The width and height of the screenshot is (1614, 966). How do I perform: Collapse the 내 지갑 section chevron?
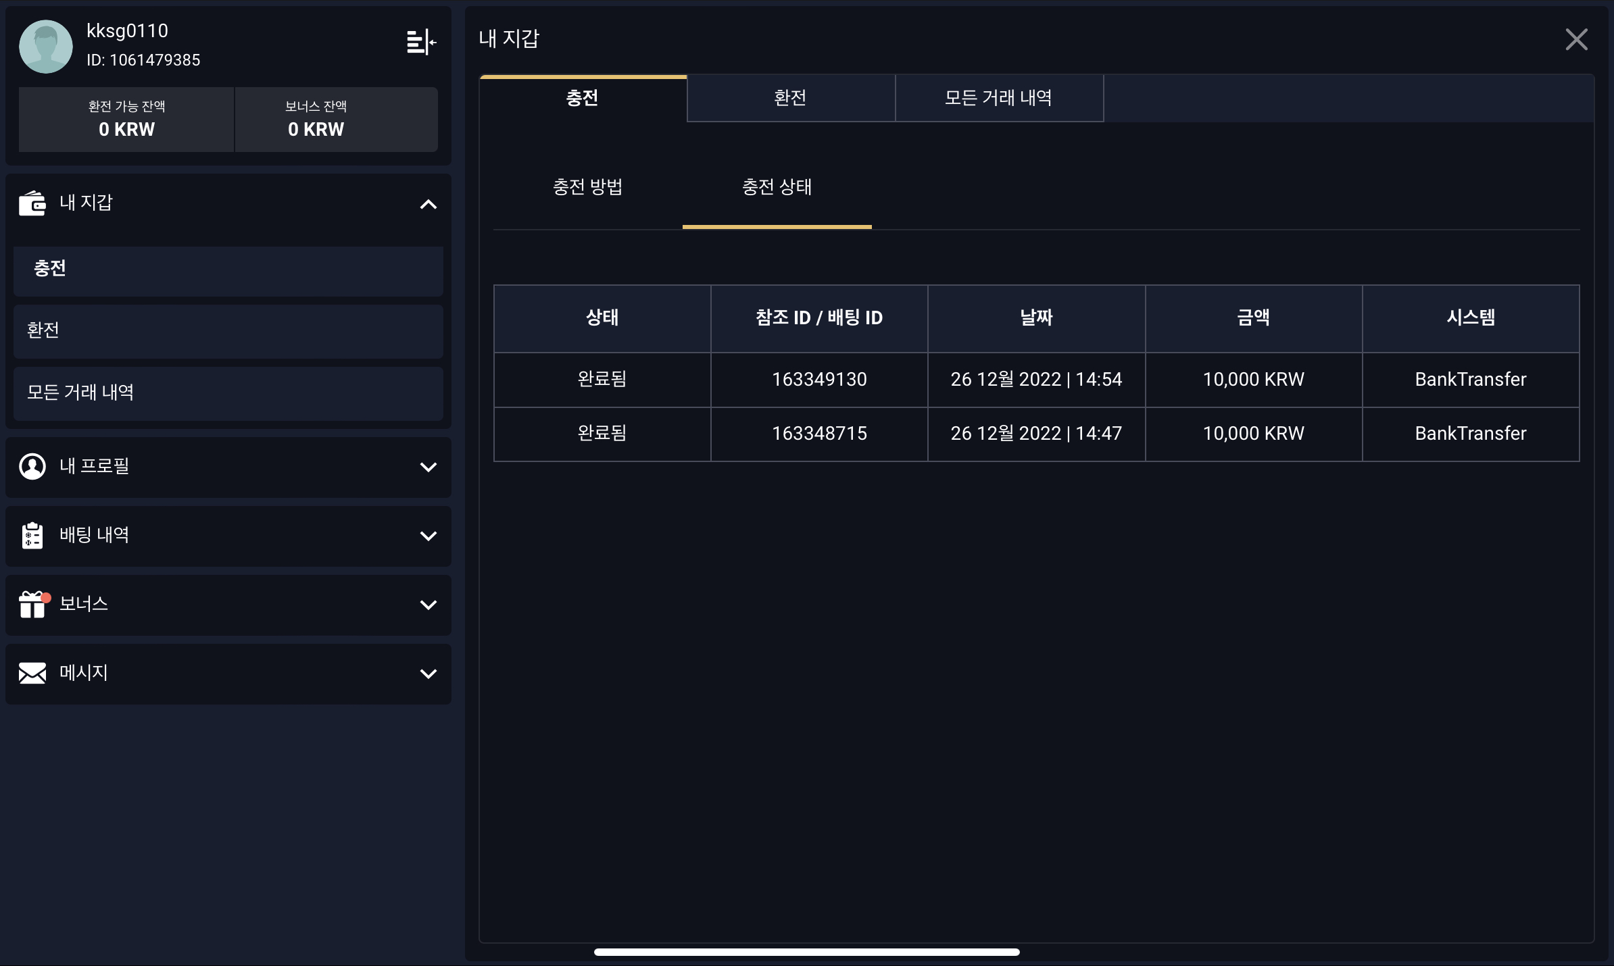pos(428,204)
